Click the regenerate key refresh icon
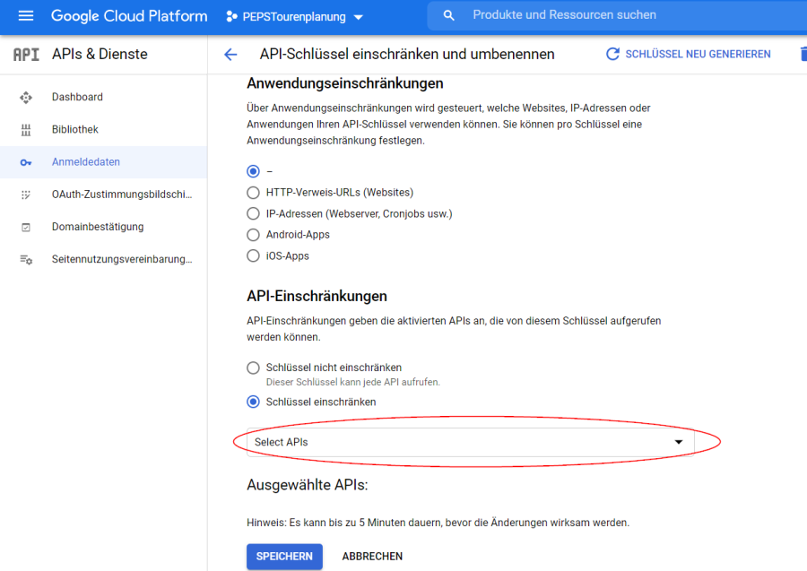The width and height of the screenshot is (807, 571). click(613, 55)
